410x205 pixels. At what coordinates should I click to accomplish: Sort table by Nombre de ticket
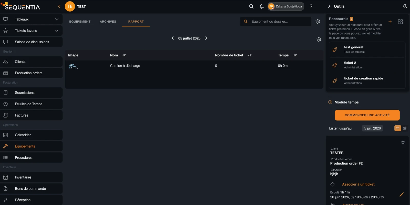click(x=250, y=55)
